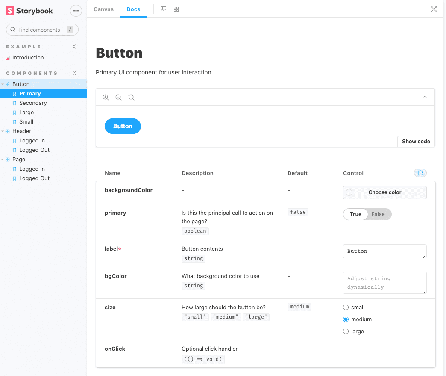This screenshot has height=376, width=446.
Task: Click the Find components search field
Action: pos(42,30)
